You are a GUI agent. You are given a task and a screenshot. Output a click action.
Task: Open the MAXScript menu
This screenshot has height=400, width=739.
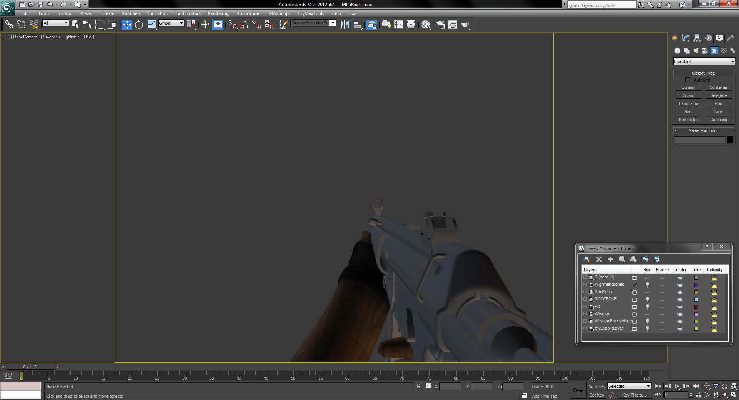[x=279, y=13]
